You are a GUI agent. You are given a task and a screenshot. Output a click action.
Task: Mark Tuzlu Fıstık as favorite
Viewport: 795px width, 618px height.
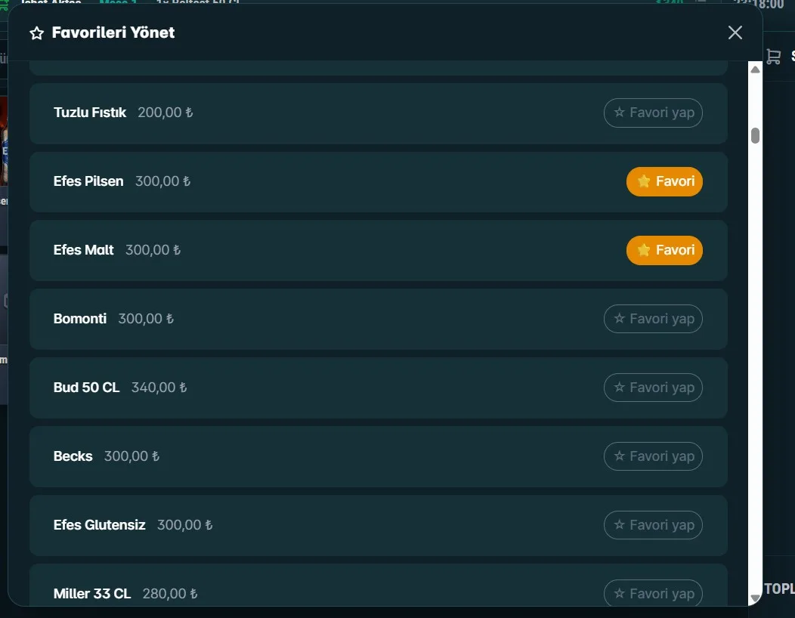pyautogui.click(x=652, y=113)
